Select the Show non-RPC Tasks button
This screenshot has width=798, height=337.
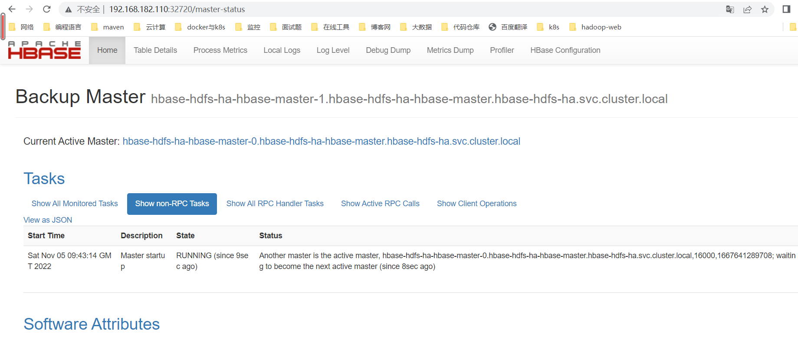pos(172,204)
